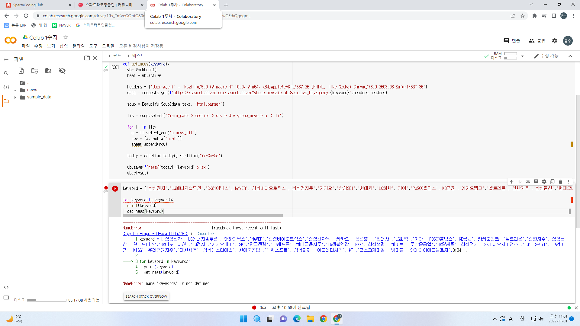Image resolution: width=580 pixels, height=326 pixels.
Task: Open File Explorer from the taskbar
Action: point(310,319)
